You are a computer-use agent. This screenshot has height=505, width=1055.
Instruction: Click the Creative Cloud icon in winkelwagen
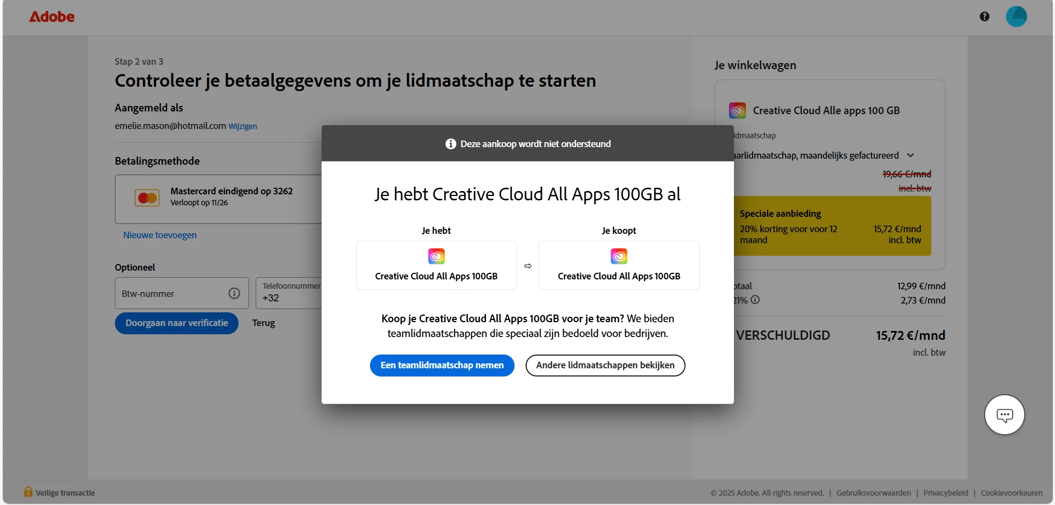737,110
